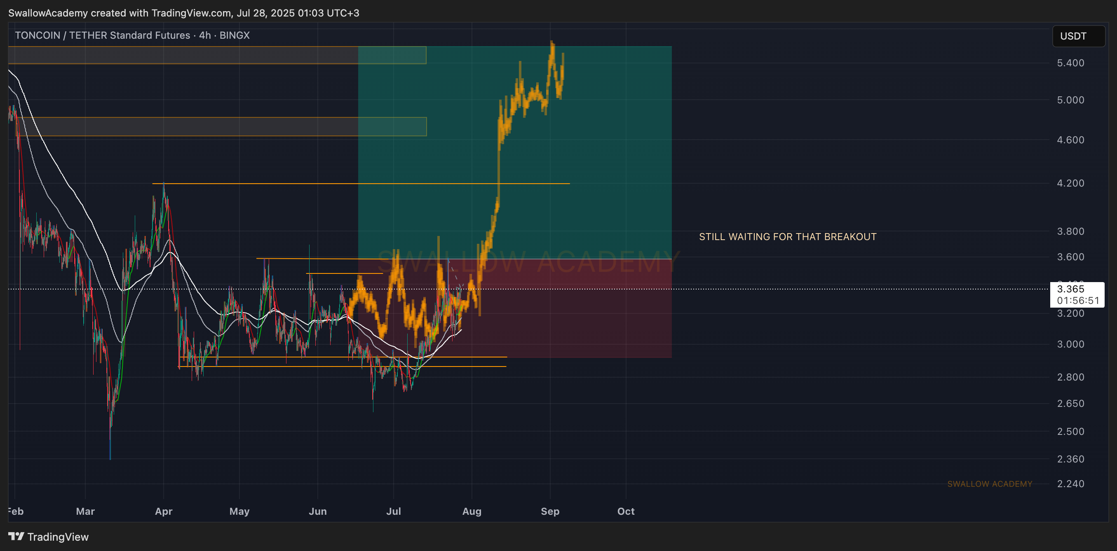This screenshot has width=1117, height=551.
Task: Click the SwallowAcademy created-with header text
Action: 184,13
